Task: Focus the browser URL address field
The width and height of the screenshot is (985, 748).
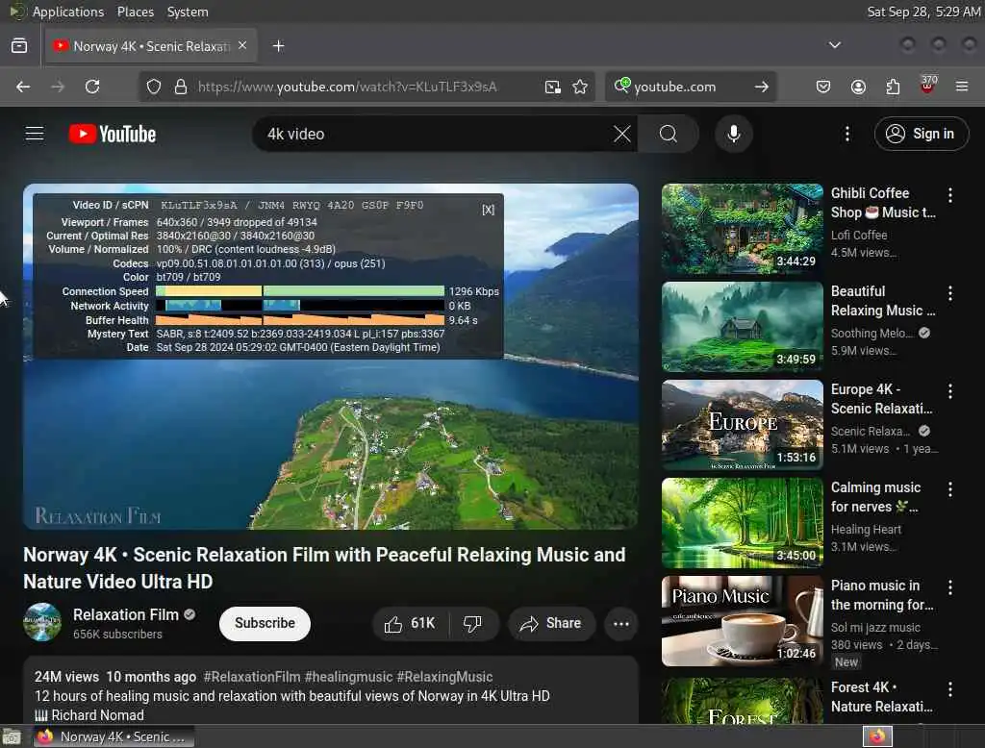Action: tap(365, 87)
